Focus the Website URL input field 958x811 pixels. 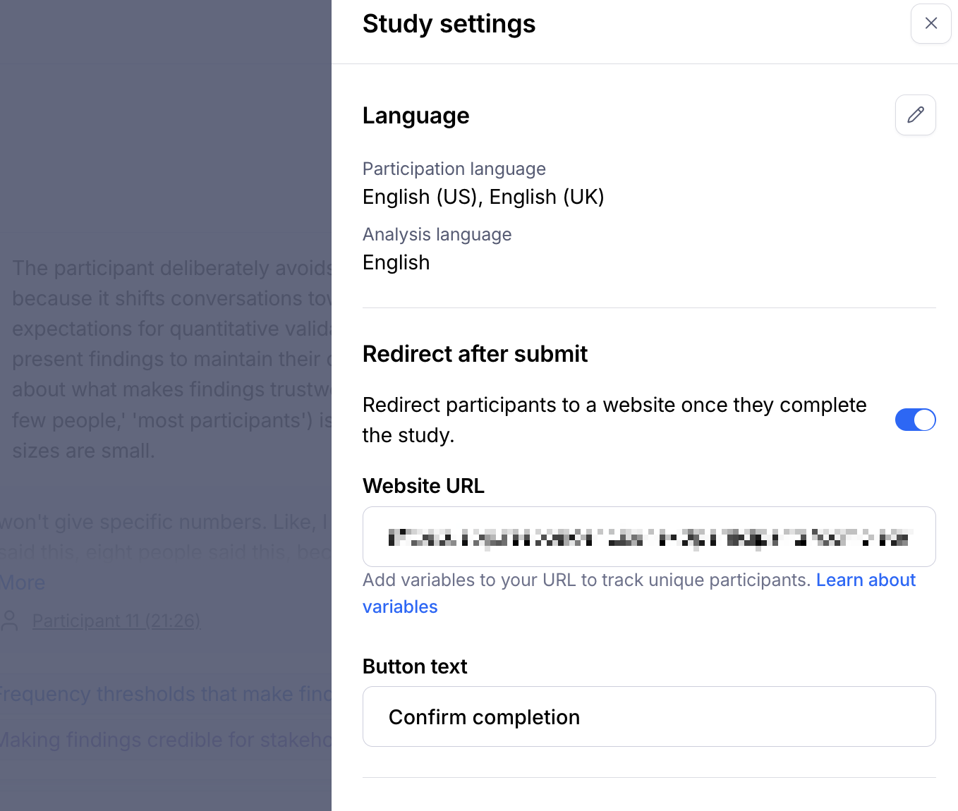point(649,537)
